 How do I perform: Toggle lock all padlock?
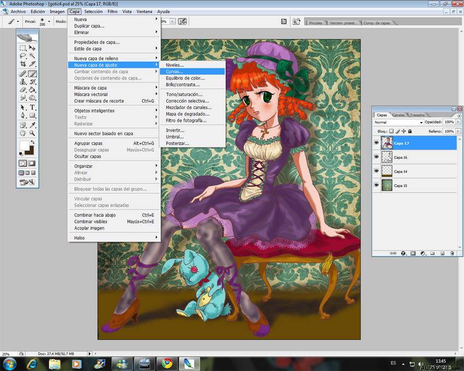pyautogui.click(x=410, y=131)
